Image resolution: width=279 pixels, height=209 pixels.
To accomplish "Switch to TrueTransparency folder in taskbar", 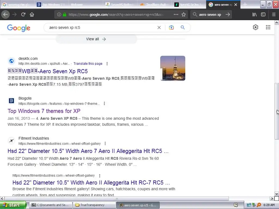I will (94, 205).
